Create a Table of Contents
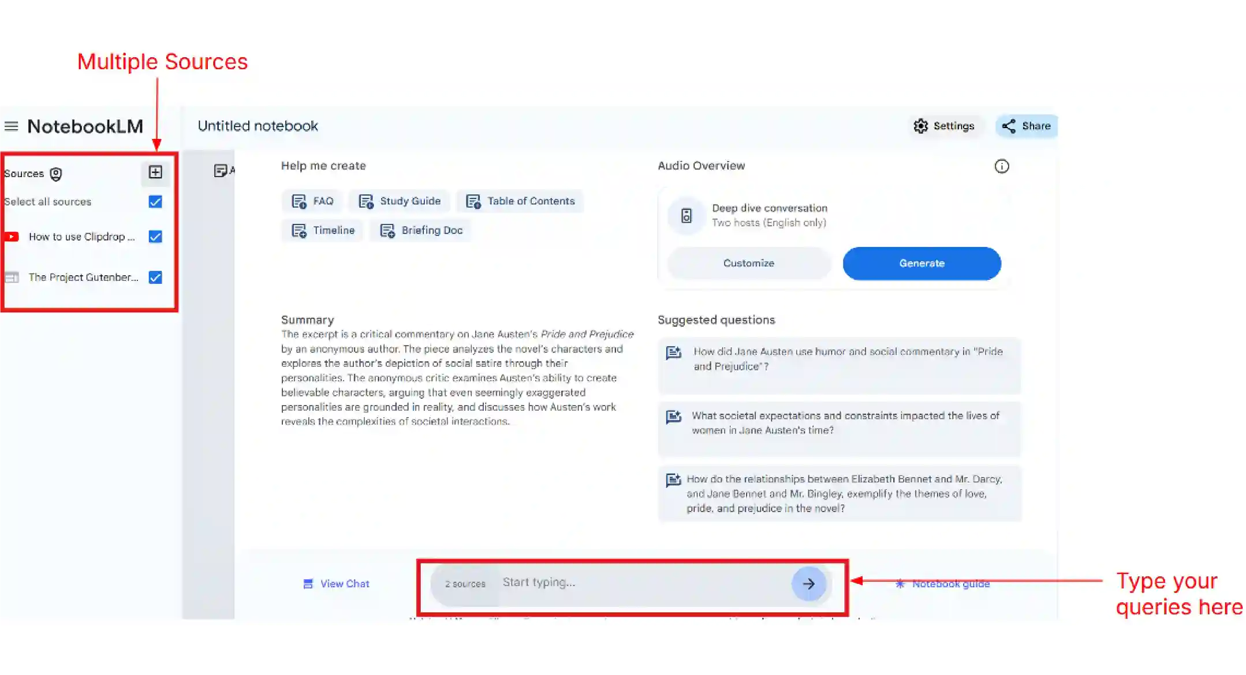The image size is (1246, 675). click(x=520, y=201)
